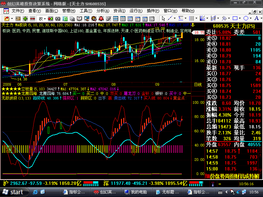Click the lion with hammer icon
Screen dimensions: 263x197
94,18
